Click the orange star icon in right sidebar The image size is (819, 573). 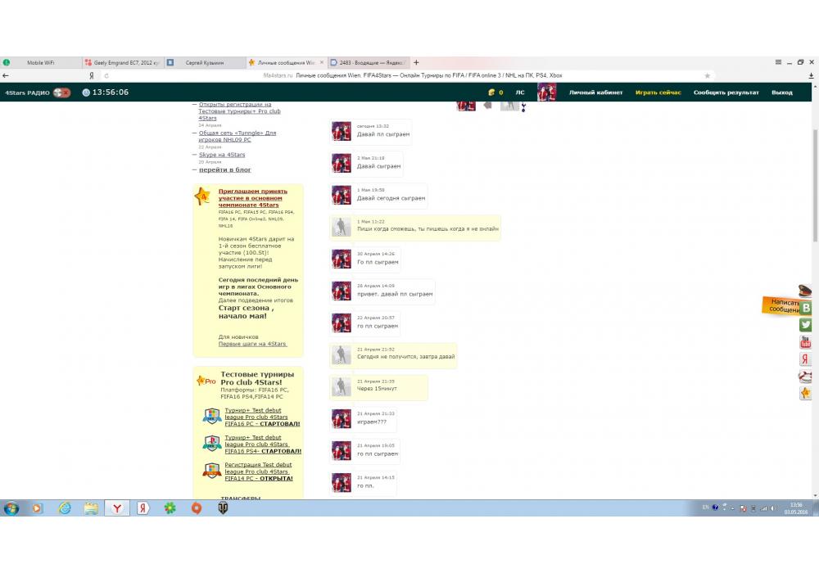(x=806, y=394)
